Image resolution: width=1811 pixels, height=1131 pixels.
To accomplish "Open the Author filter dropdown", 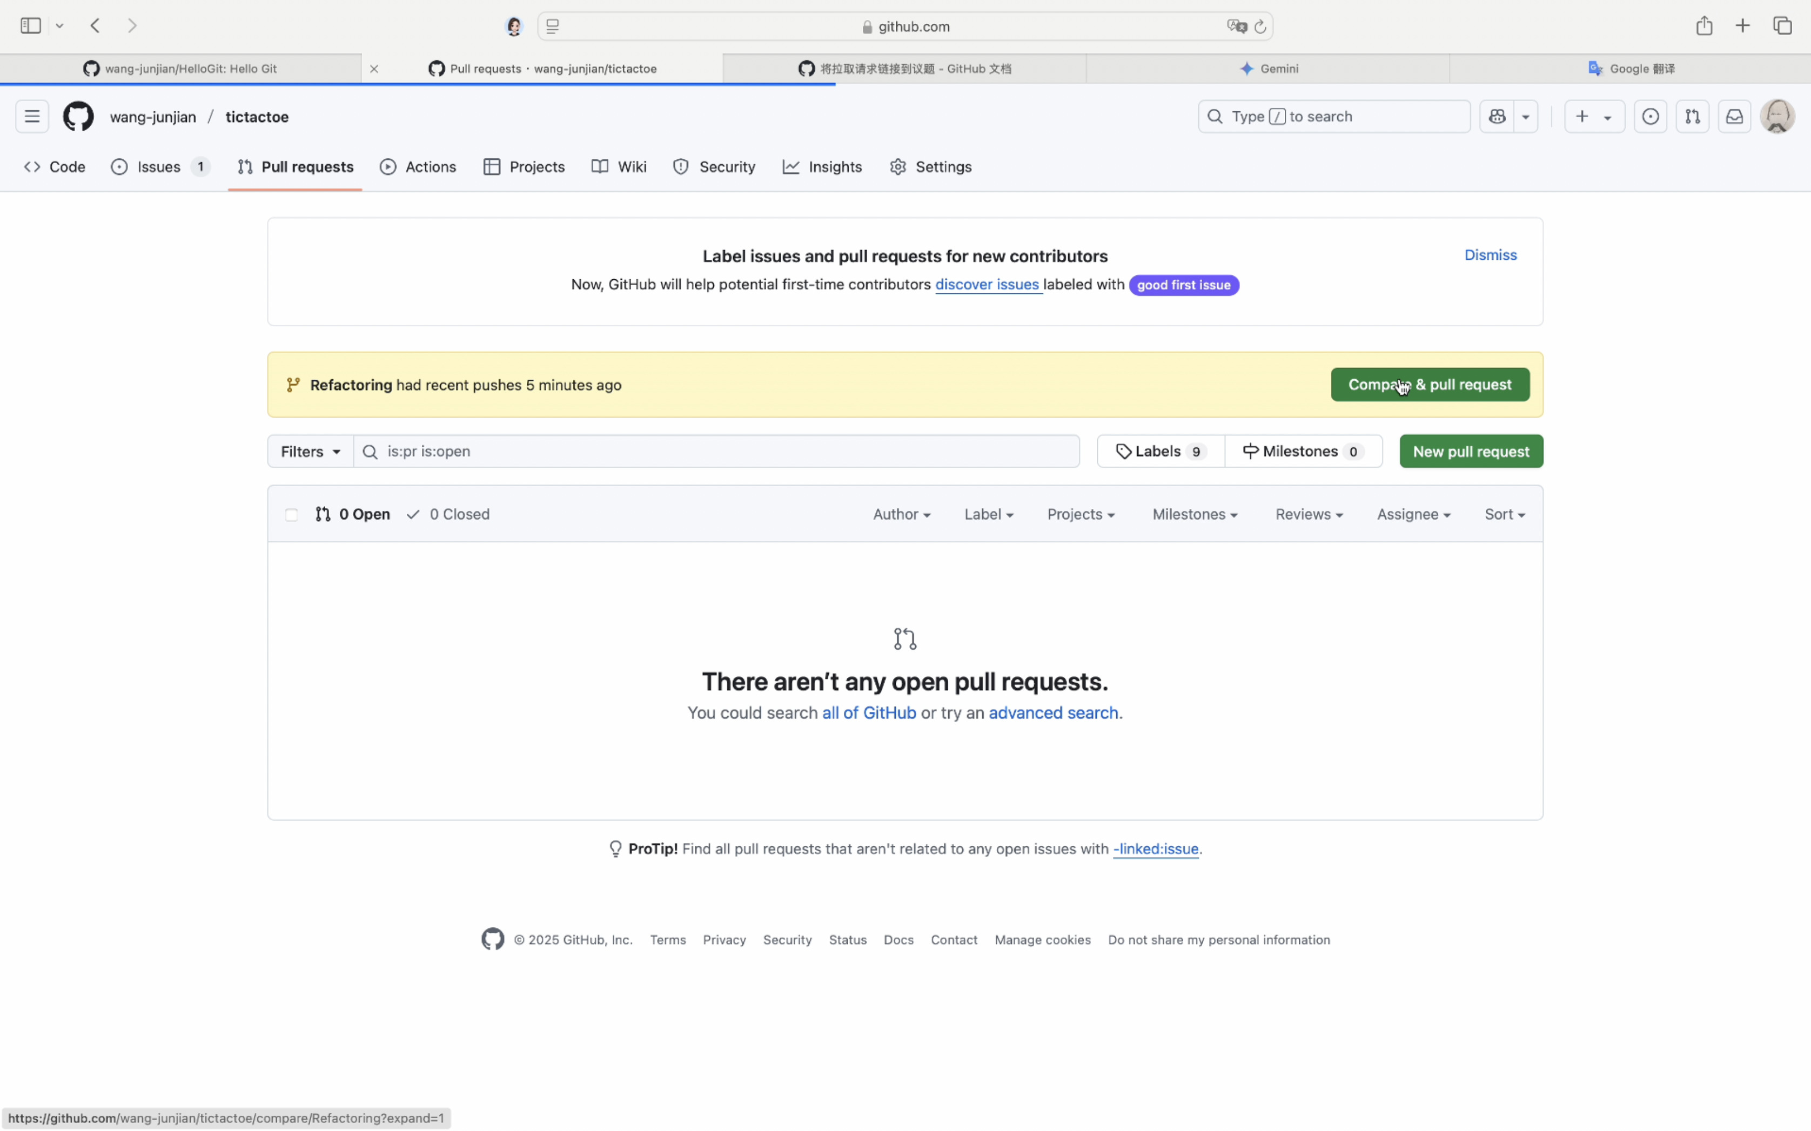I will click(x=901, y=515).
